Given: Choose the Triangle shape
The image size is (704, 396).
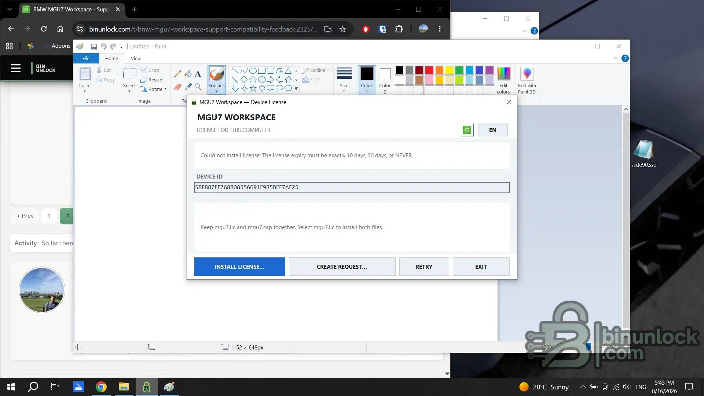Looking at the screenshot, I should coord(289,71).
